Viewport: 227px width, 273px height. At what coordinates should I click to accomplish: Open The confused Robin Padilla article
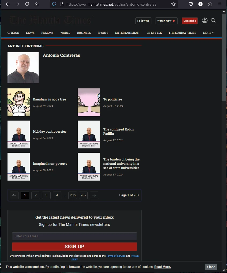coord(118,132)
